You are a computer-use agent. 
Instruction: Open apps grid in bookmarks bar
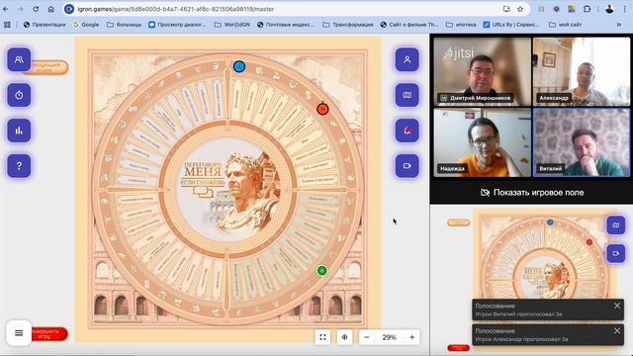7,25
